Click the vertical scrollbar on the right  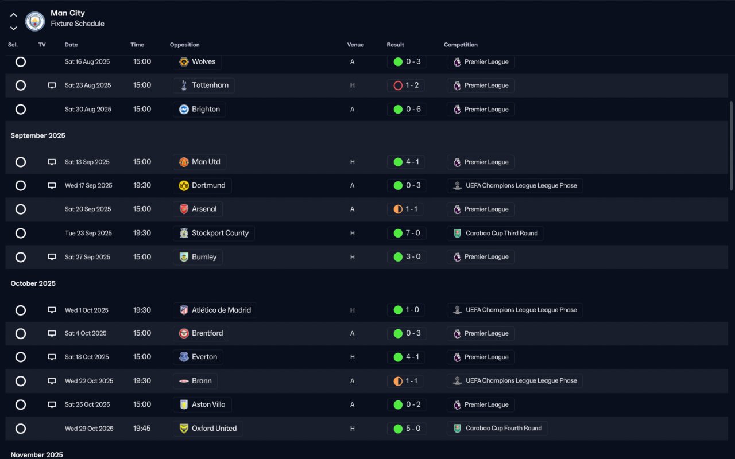731,146
